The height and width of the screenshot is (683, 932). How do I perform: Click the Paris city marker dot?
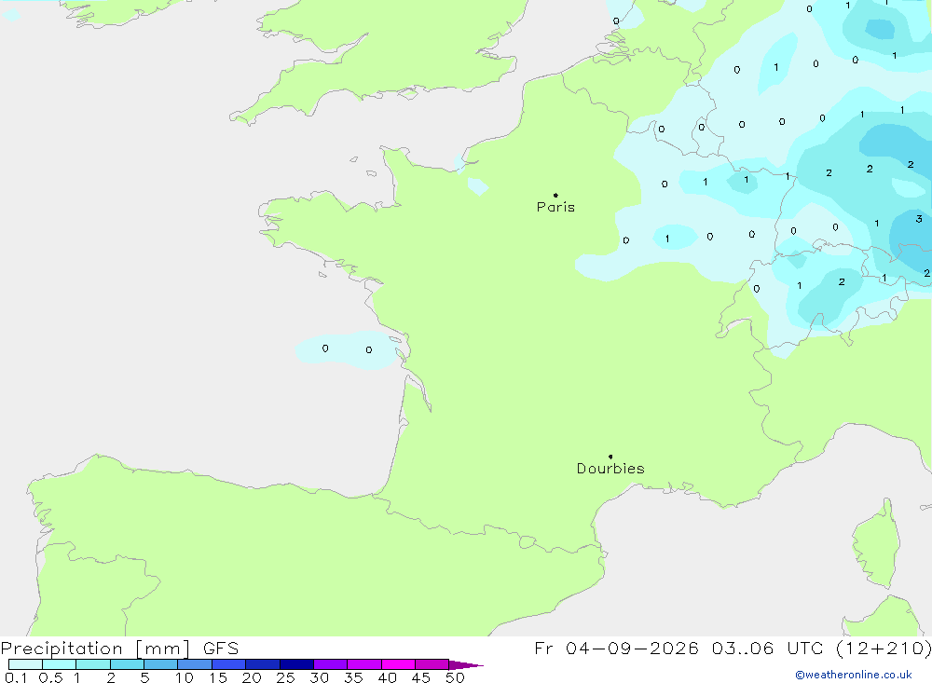tap(555, 195)
